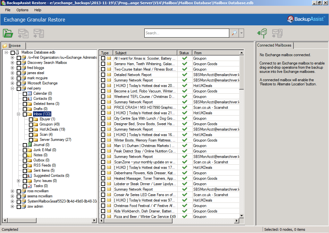Expand the Discovery Search Mailbox node
The height and width of the screenshot is (233, 329).
coord(13,63)
